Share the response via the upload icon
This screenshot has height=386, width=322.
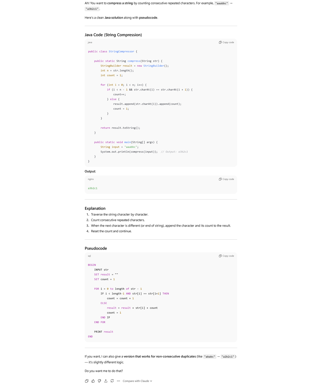click(106, 381)
